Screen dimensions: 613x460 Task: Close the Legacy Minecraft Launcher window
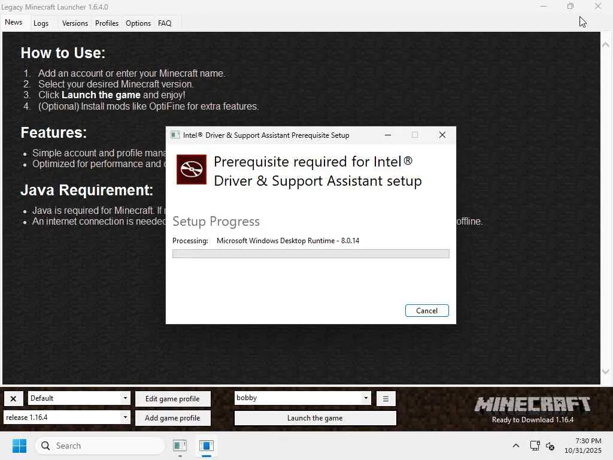click(598, 6)
